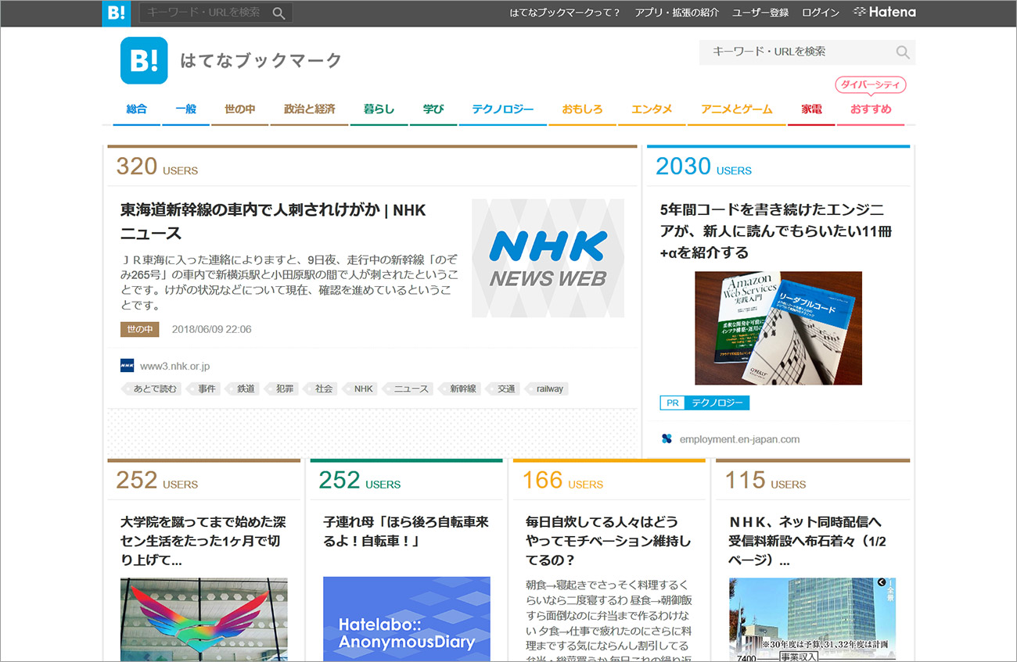Click the magnifier icon in the header search box
The height and width of the screenshot is (662, 1017).
(x=903, y=52)
